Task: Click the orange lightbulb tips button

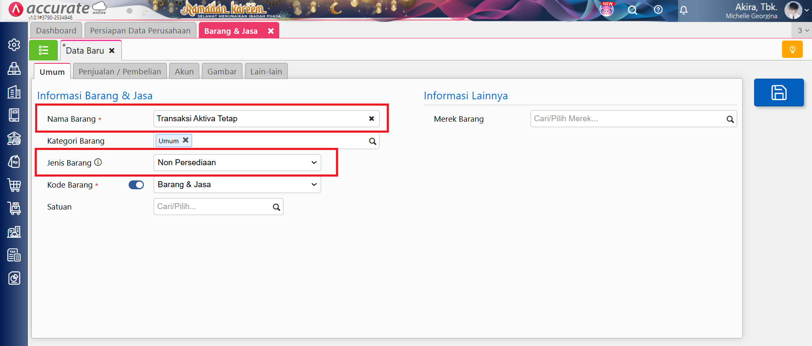Action: coord(792,49)
